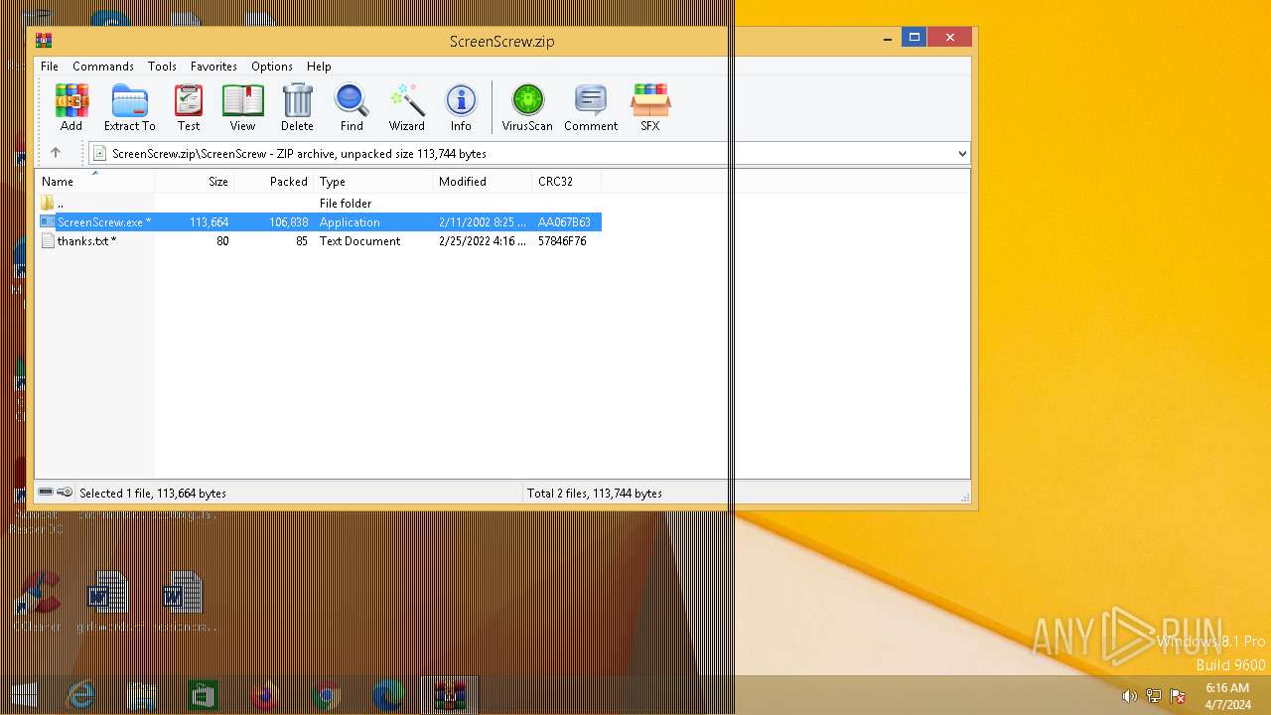1271x715 pixels.
Task: Open the Tools menu
Action: pos(162,67)
